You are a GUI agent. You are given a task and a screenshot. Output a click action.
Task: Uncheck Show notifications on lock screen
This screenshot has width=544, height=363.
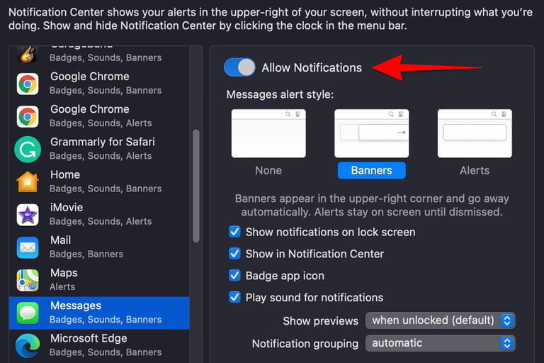pyautogui.click(x=234, y=232)
